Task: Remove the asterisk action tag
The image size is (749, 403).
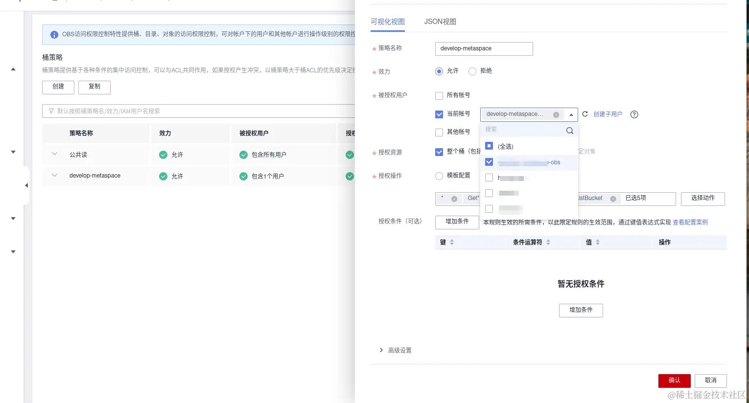Action: (454, 199)
